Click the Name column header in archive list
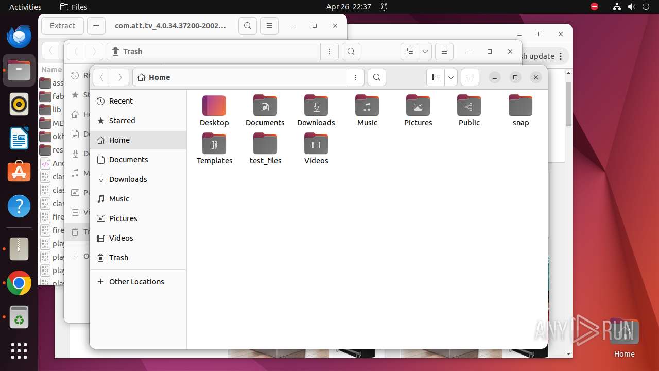659x371 pixels. click(x=51, y=70)
